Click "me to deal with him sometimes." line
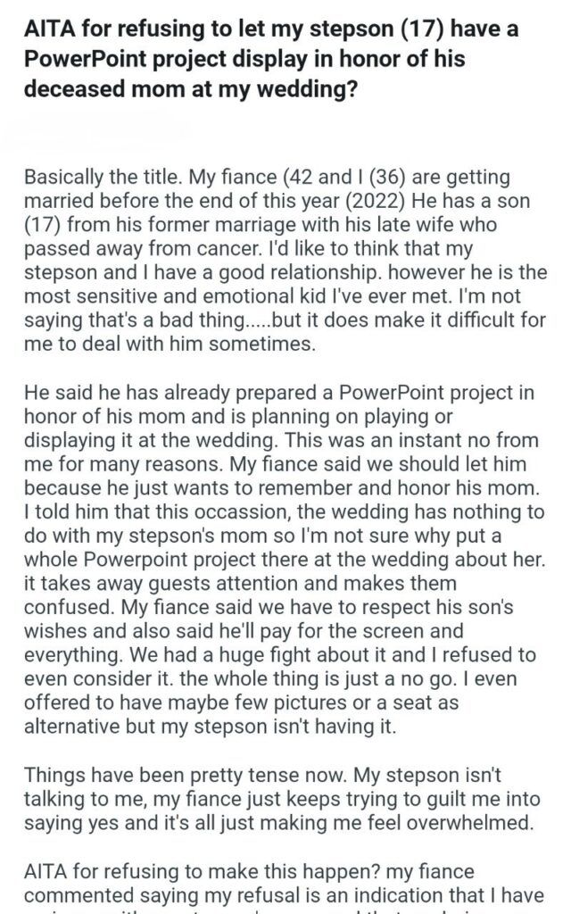 click(x=170, y=344)
